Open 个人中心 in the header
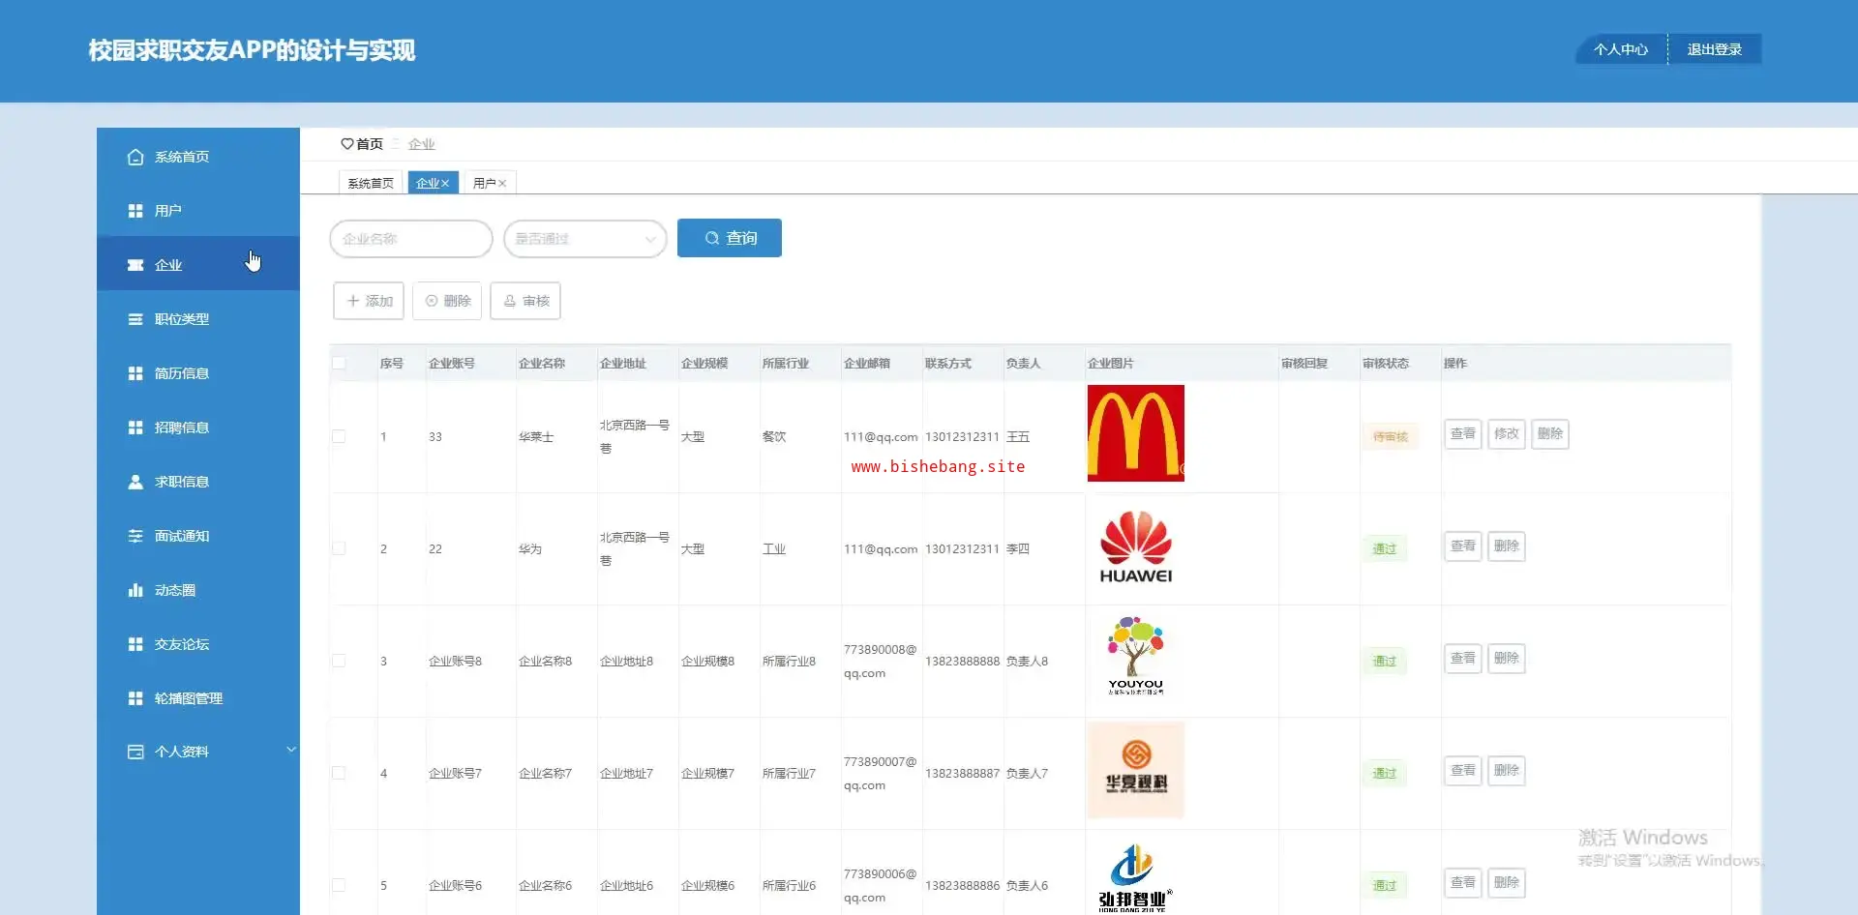Viewport: 1858px width, 915px height. 1621,49
